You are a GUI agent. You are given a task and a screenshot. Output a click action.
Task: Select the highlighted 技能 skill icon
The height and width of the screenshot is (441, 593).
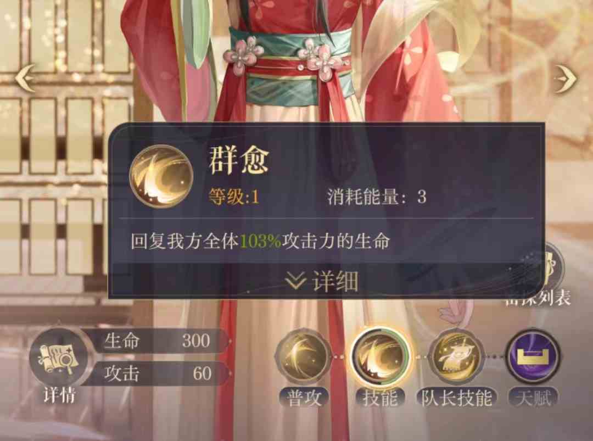click(x=381, y=358)
